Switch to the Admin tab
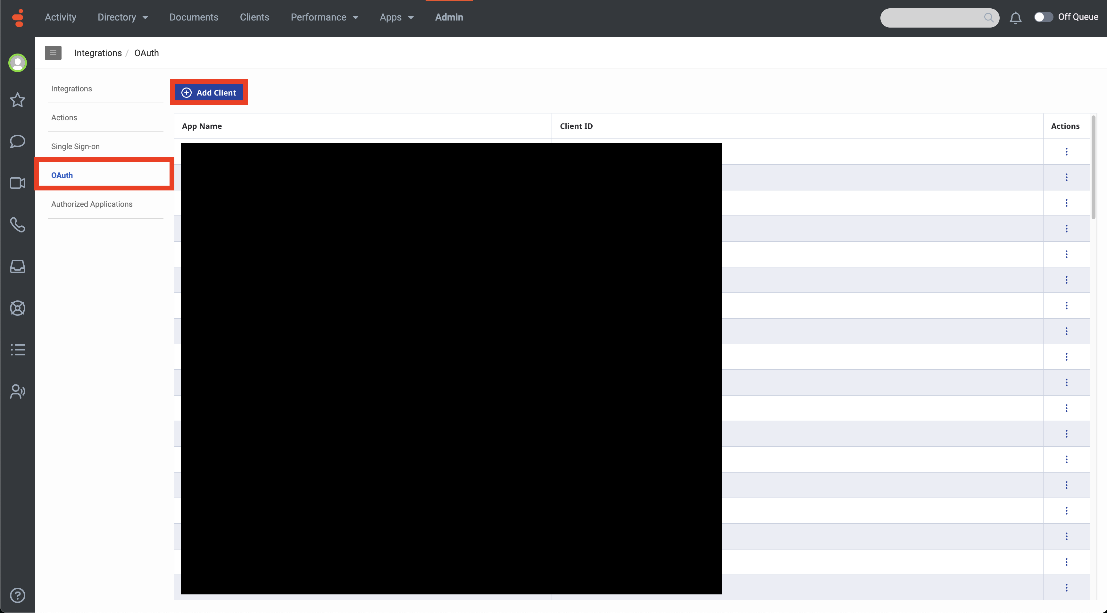Viewport: 1107px width, 613px height. [x=449, y=17]
